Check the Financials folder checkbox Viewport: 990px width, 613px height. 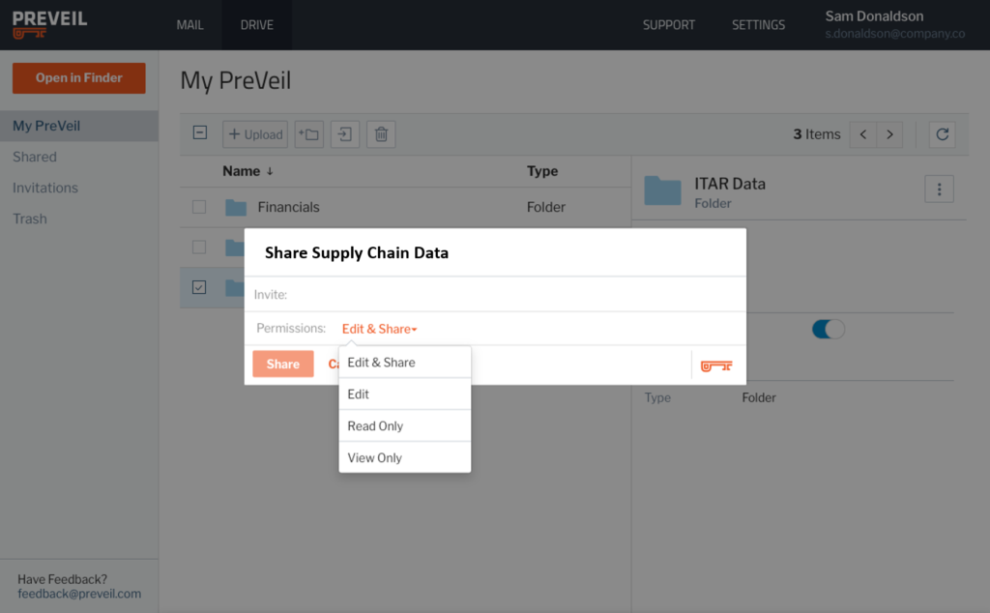pos(199,207)
